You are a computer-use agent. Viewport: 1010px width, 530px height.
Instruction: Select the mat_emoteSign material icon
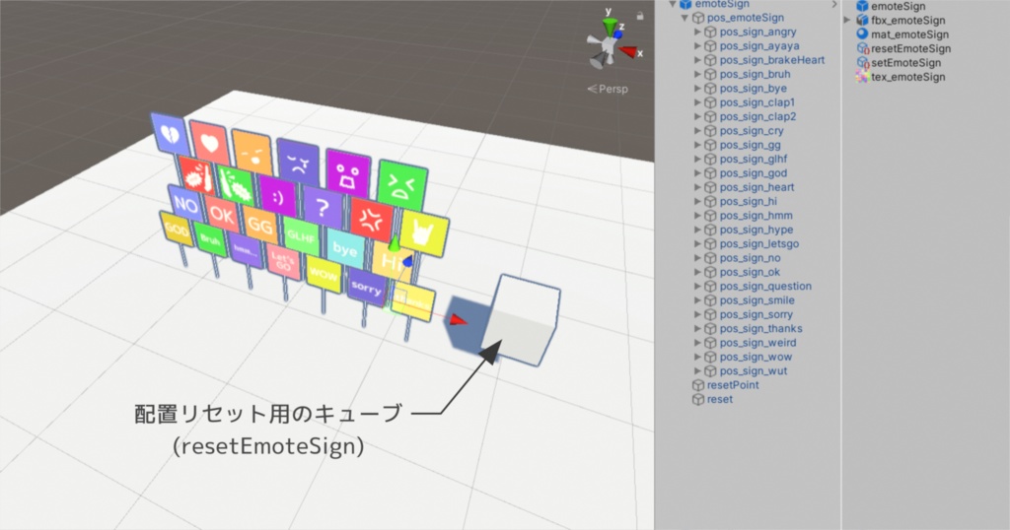tap(862, 34)
